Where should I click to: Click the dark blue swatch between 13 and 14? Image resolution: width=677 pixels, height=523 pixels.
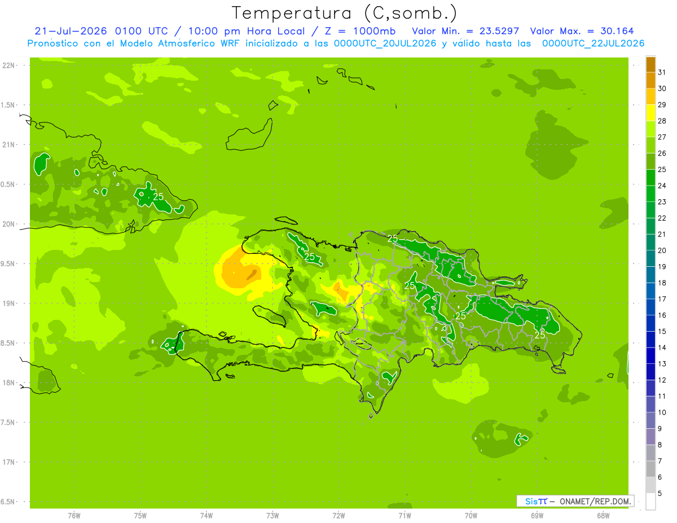(x=650, y=356)
